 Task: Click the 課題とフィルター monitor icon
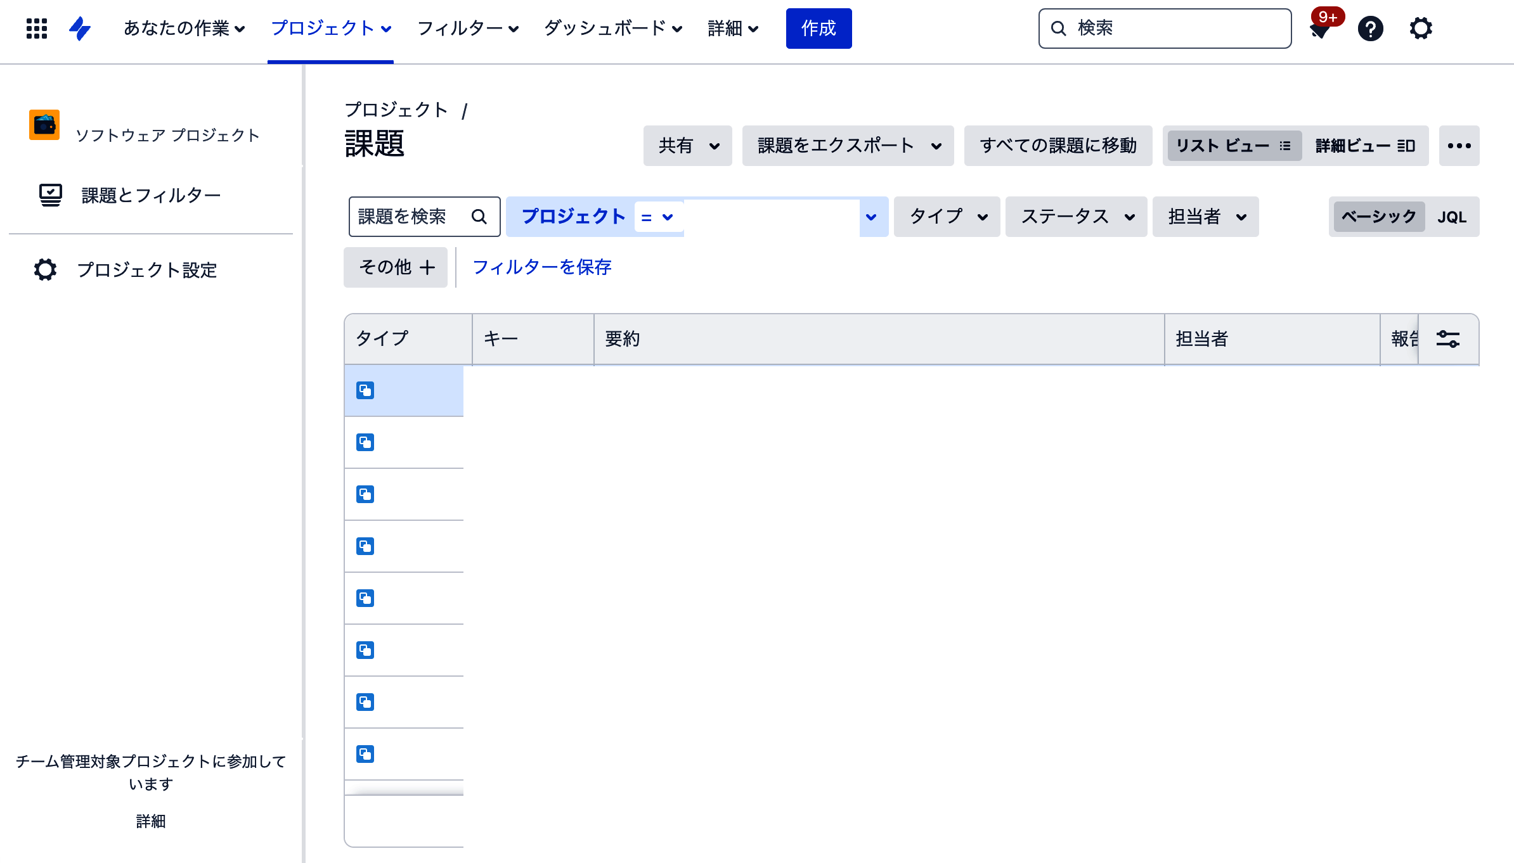[x=51, y=195]
